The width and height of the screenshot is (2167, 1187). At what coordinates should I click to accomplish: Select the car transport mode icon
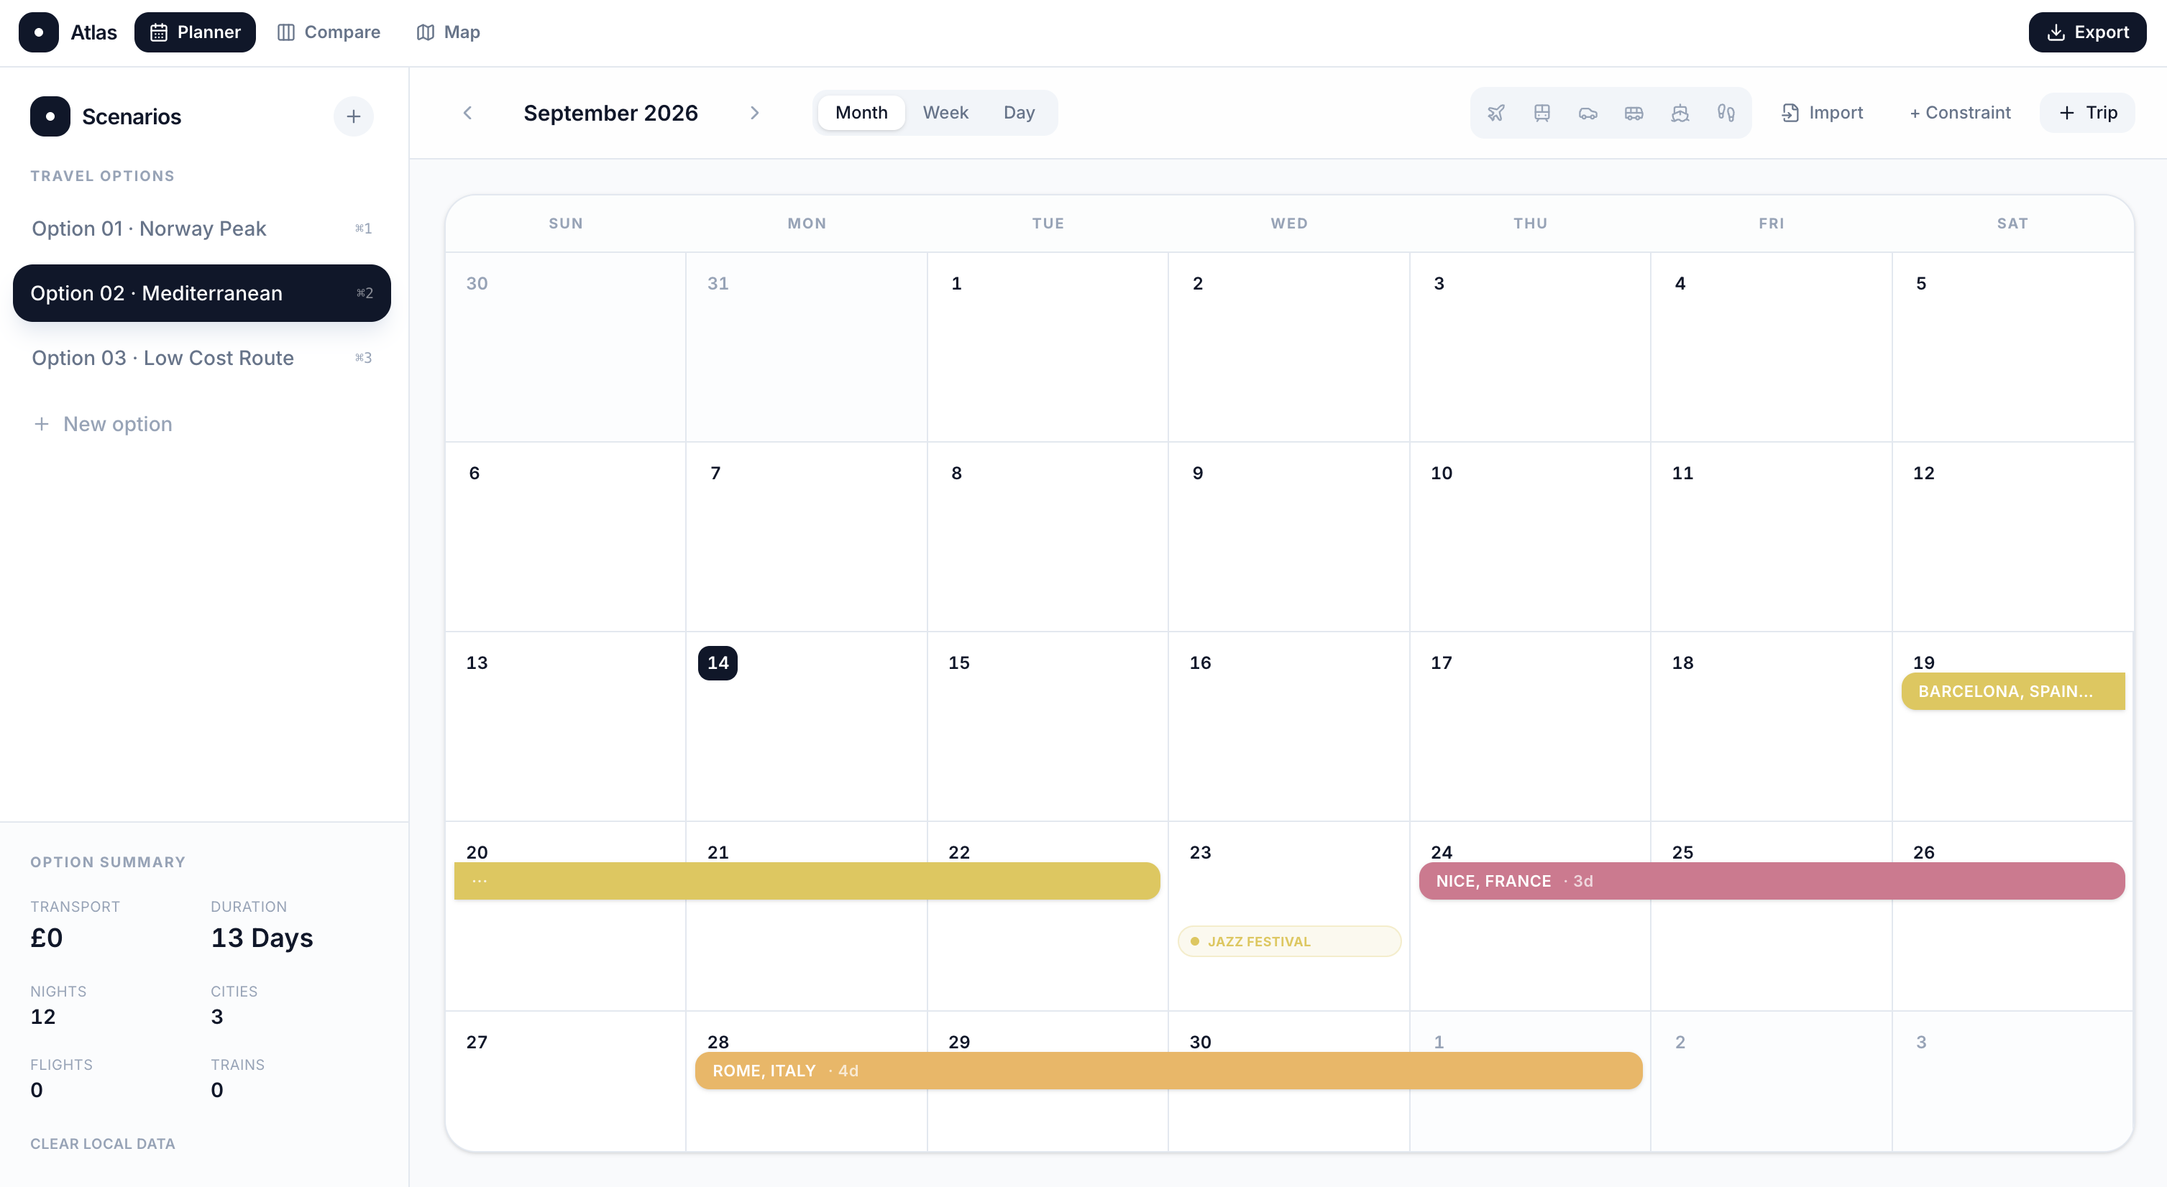tap(1588, 113)
